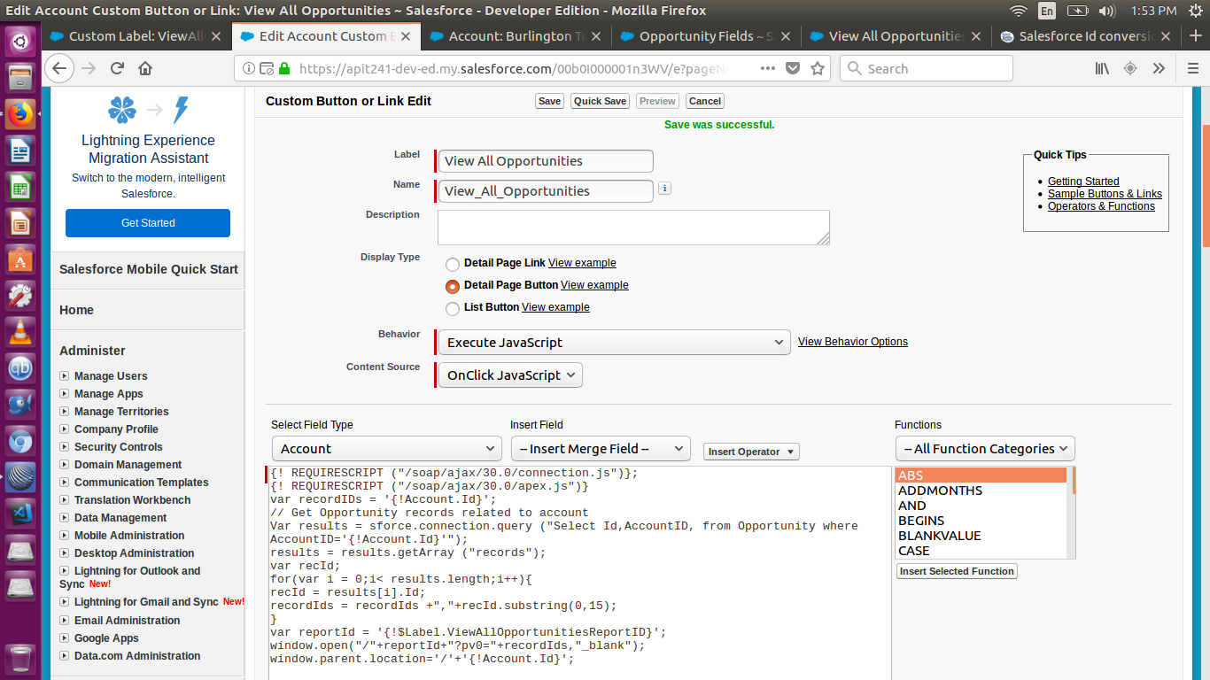Screen dimensions: 1210x680
Task: Open Home in setup sidebar
Action: click(76, 310)
